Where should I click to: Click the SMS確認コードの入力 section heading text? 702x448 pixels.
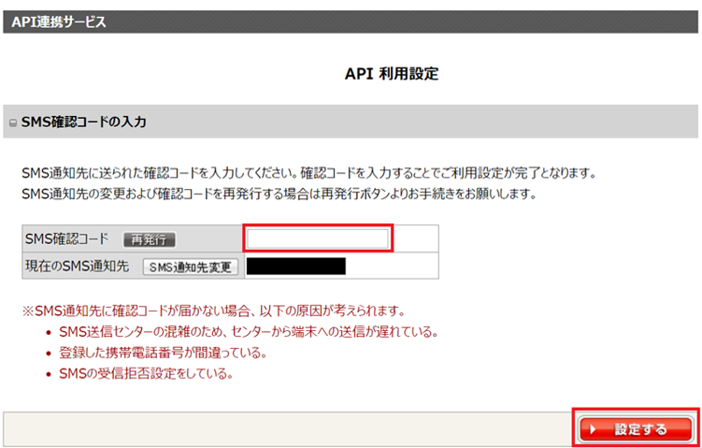83,123
